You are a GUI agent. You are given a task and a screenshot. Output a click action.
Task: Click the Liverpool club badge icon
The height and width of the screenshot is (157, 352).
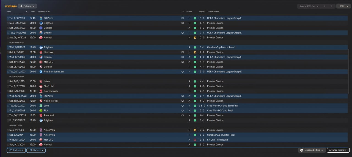click(41, 52)
